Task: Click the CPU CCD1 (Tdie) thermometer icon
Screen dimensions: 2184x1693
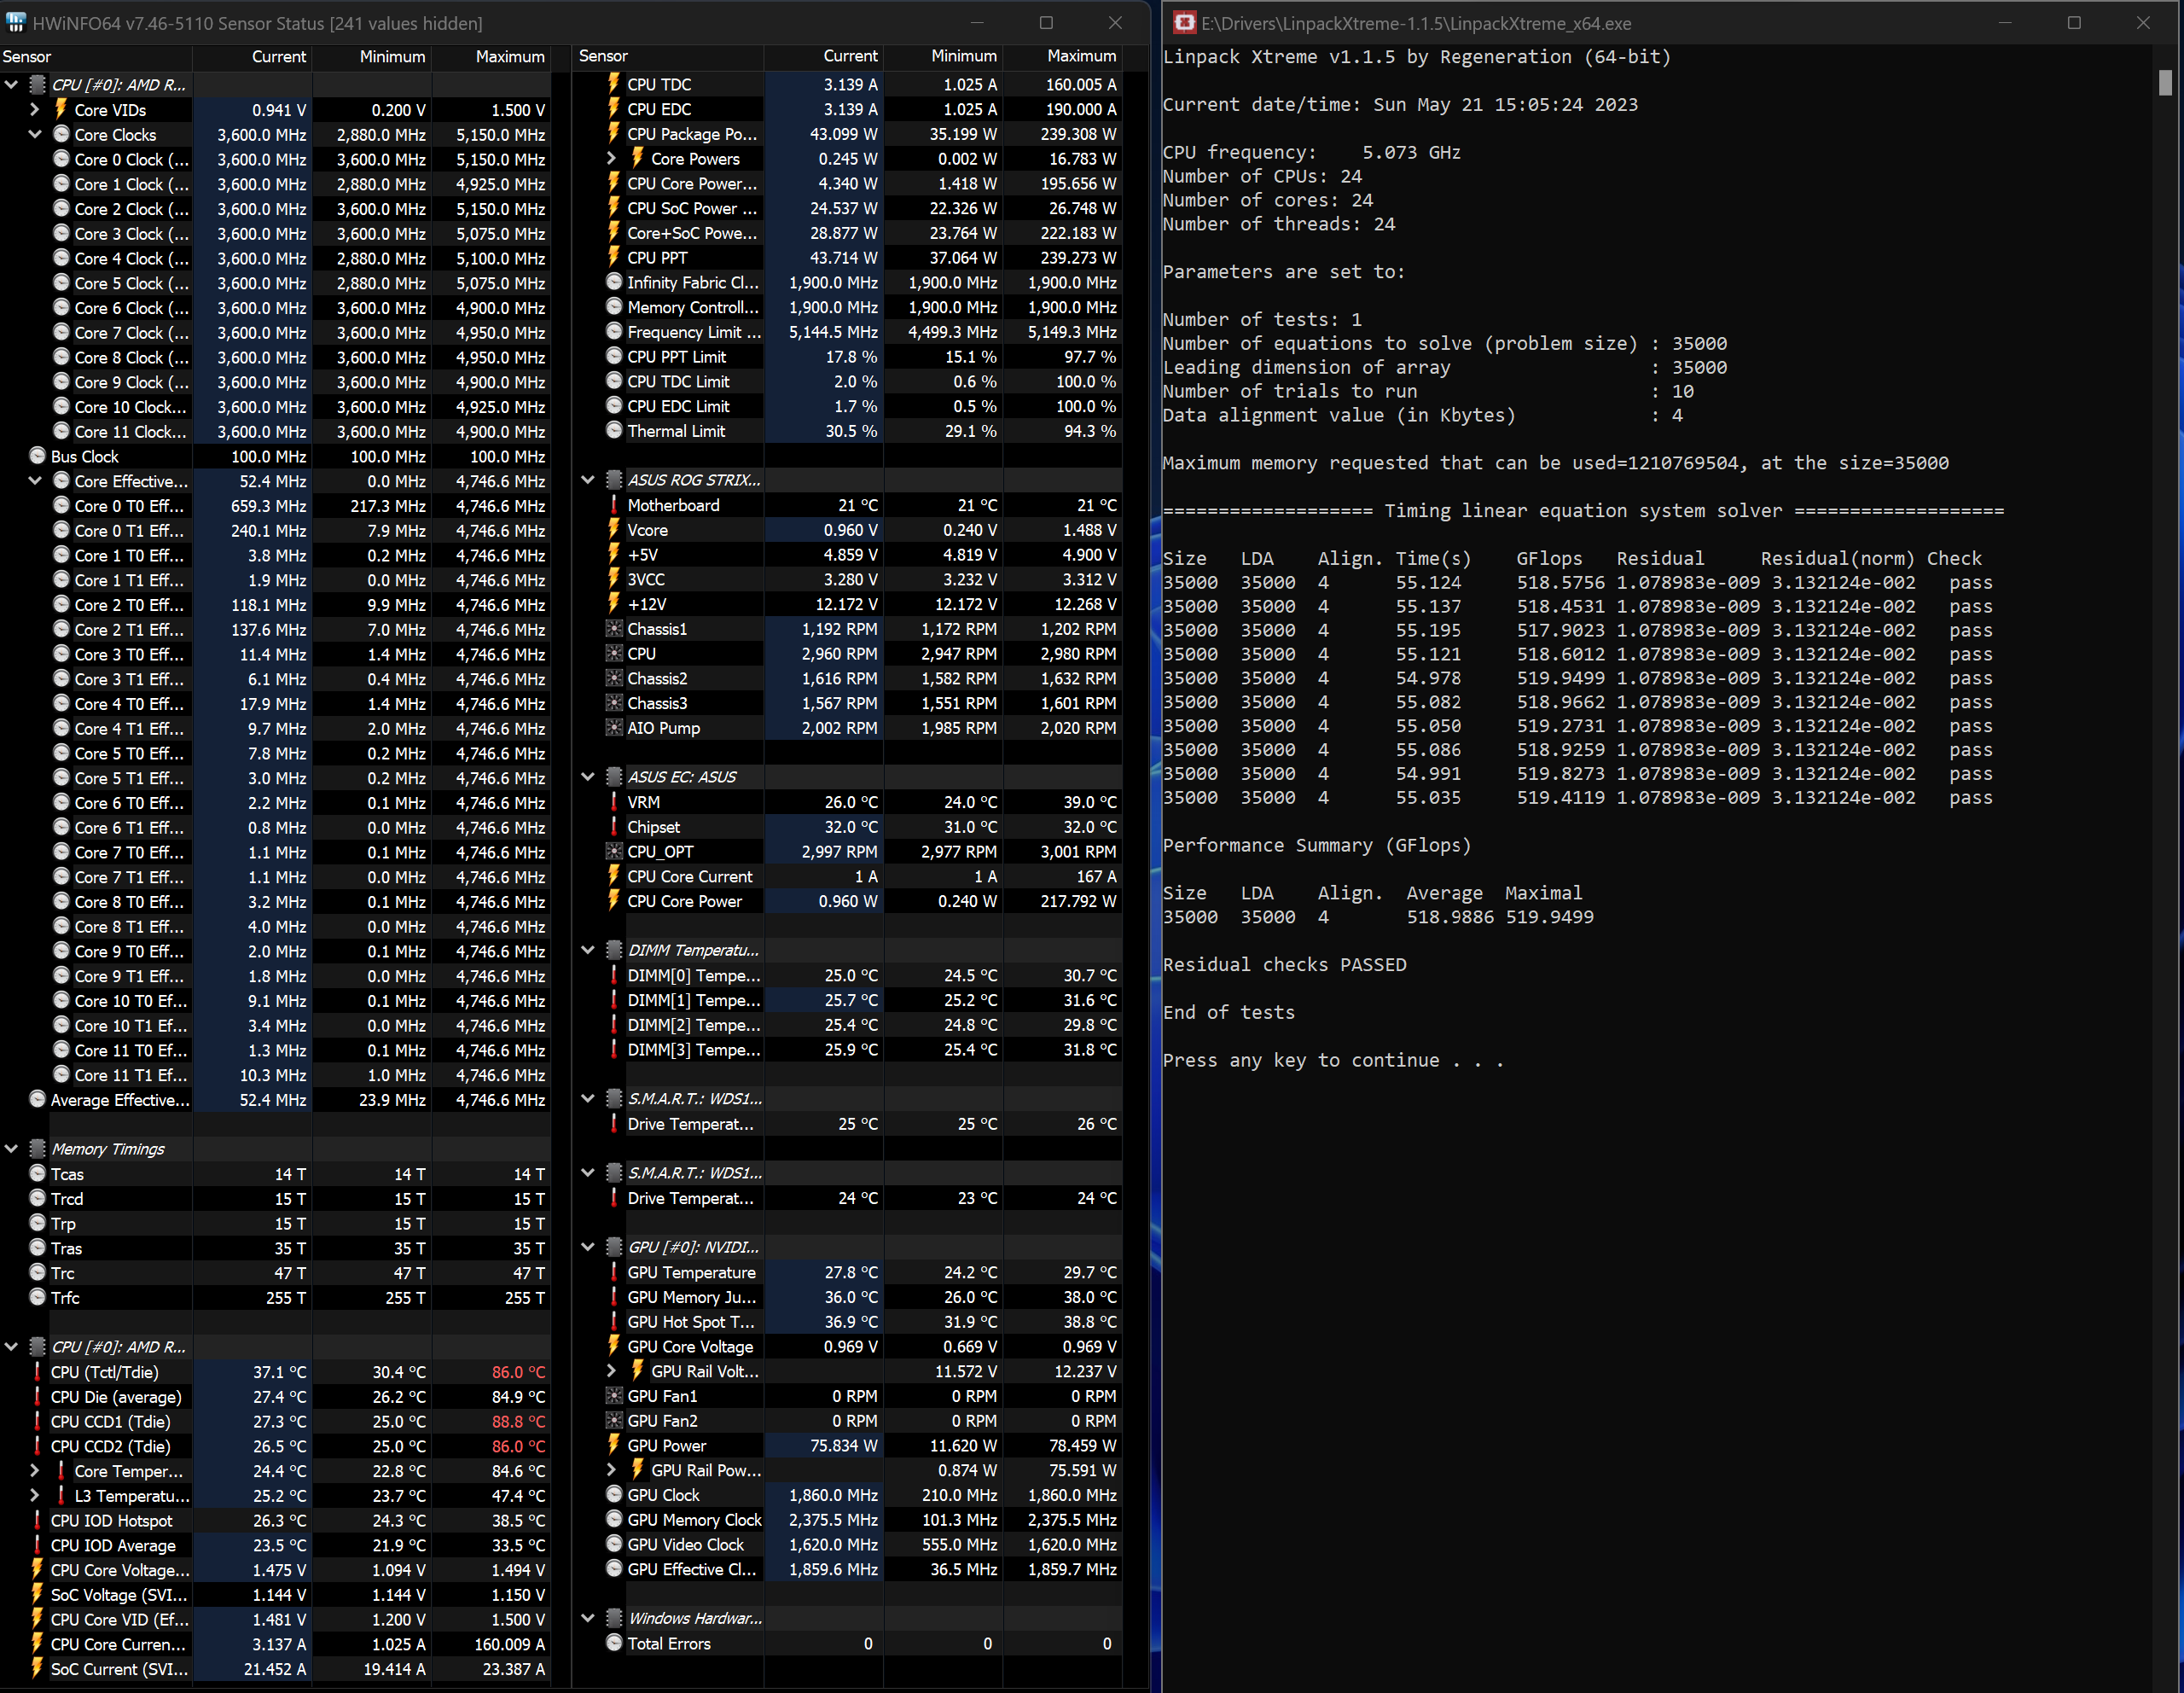Action: [38, 1421]
